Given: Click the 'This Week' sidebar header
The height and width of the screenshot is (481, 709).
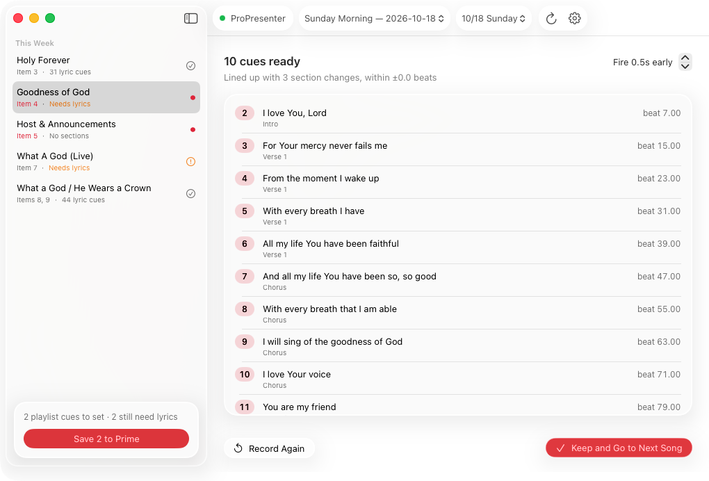Looking at the screenshot, I should click(34, 43).
